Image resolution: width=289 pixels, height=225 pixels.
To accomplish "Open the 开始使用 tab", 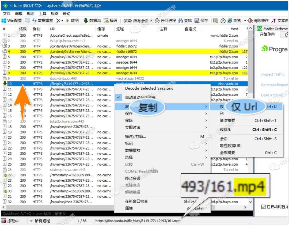I will [267, 35].
